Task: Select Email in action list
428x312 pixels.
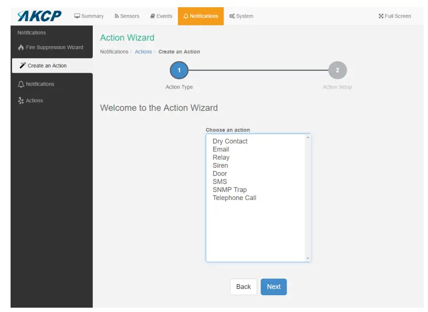Action: click(221, 150)
